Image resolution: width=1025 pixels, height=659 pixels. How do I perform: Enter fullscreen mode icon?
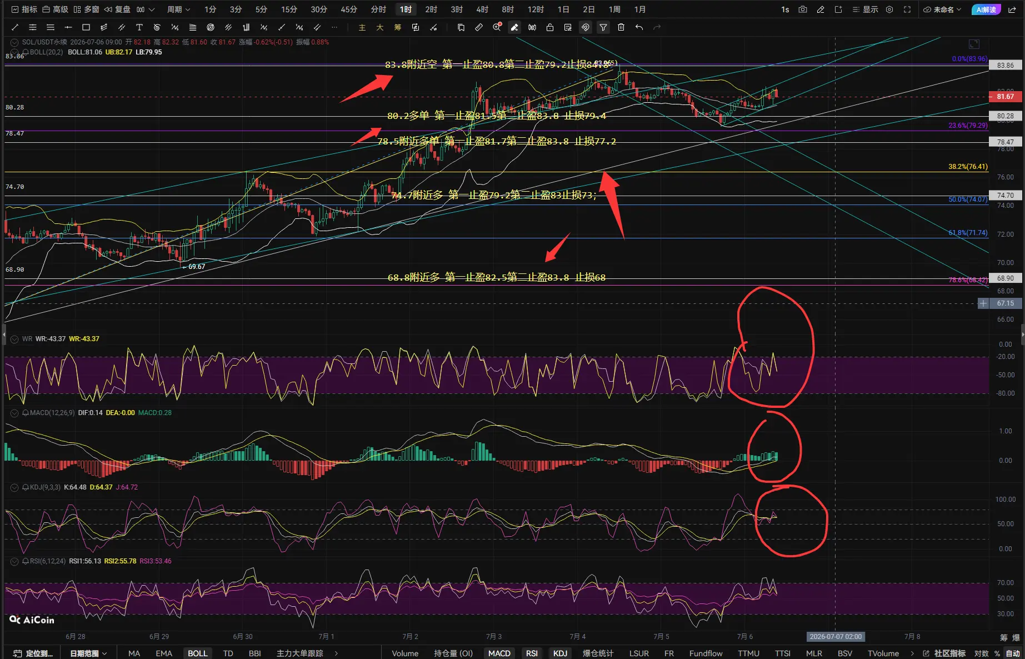click(907, 9)
